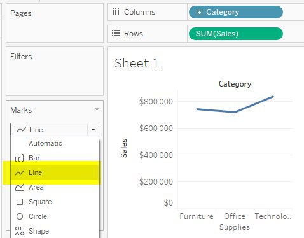Click the Square icon in marks list

click(x=20, y=202)
